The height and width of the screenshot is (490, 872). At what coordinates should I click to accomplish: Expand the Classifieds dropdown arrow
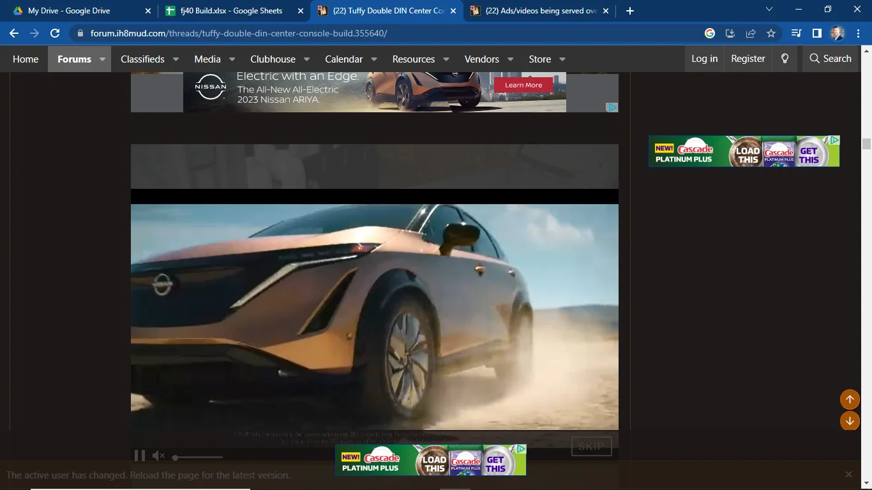tap(176, 59)
